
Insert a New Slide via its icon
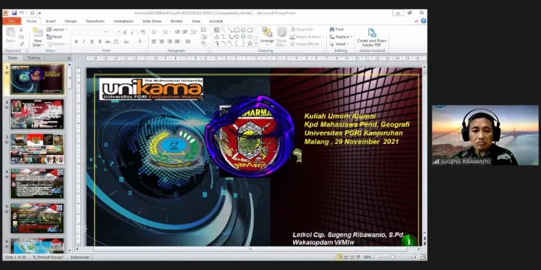(x=38, y=32)
